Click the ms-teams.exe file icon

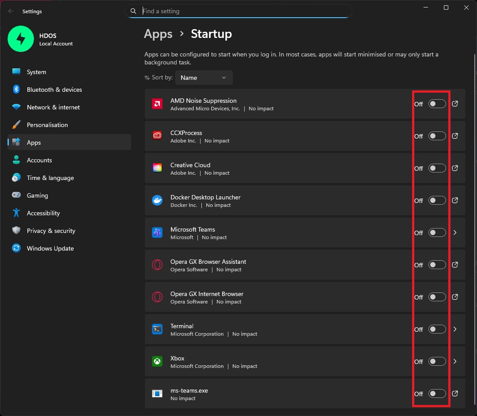(x=157, y=394)
